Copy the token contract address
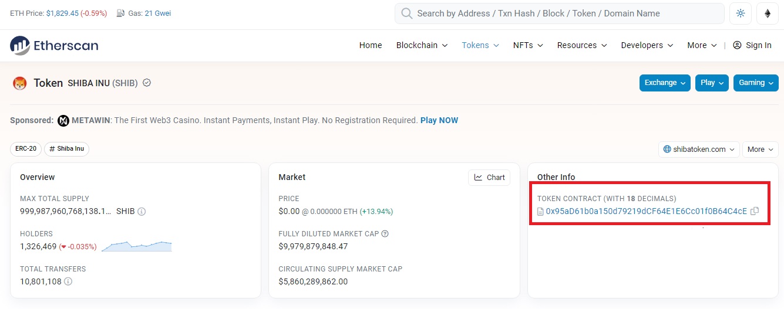The width and height of the screenshot is (784, 309). [x=755, y=211]
